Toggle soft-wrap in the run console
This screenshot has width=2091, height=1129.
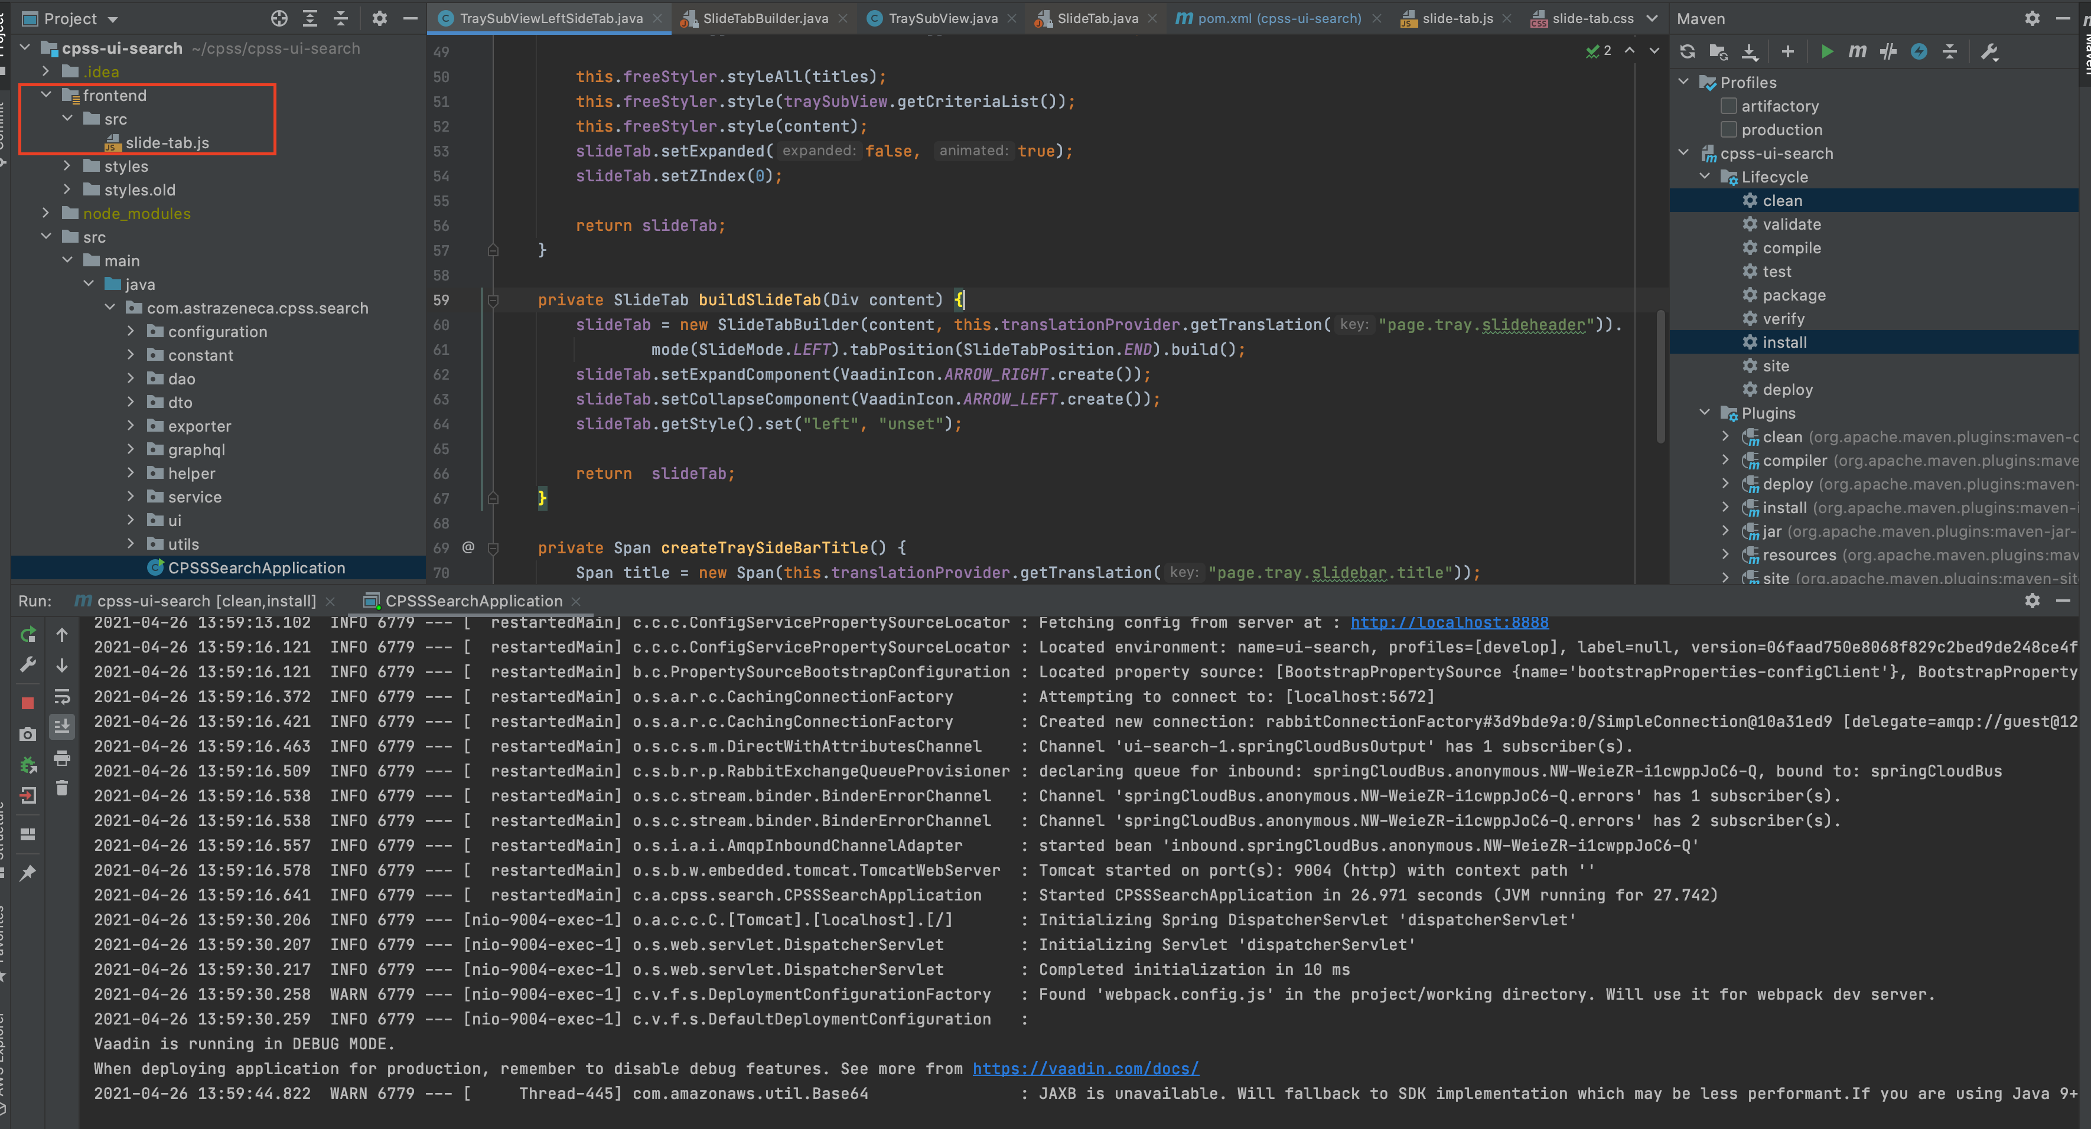pos(61,696)
